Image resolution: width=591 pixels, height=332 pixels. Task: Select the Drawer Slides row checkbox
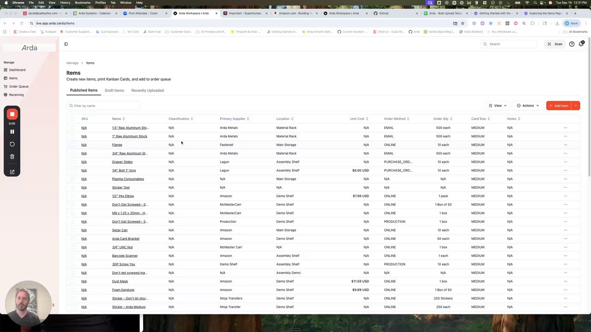72,162
